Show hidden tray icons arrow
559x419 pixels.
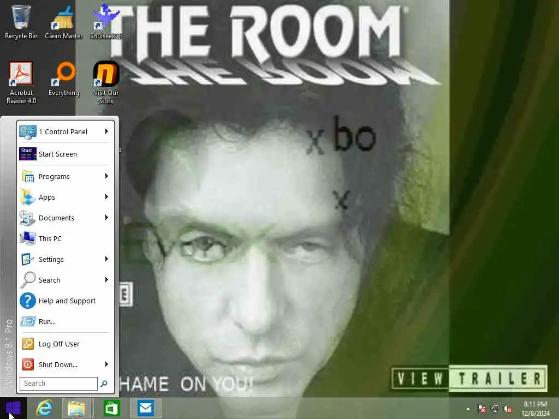(468, 409)
